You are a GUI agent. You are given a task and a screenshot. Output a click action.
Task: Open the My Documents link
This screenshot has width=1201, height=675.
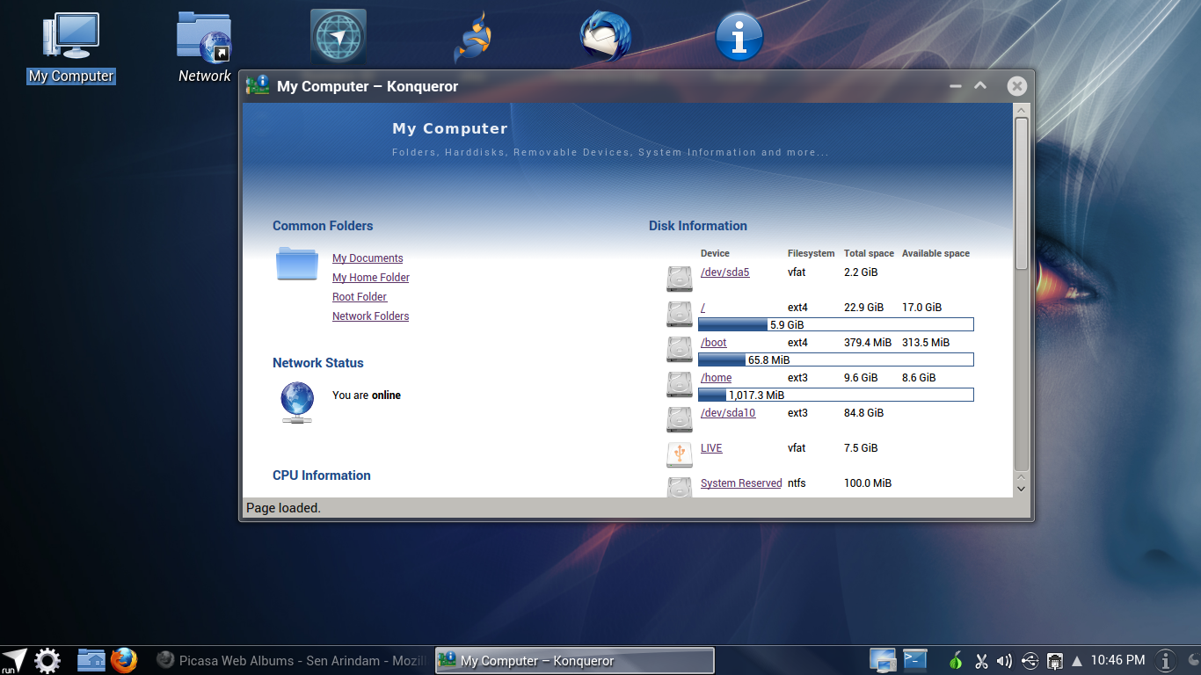(367, 258)
